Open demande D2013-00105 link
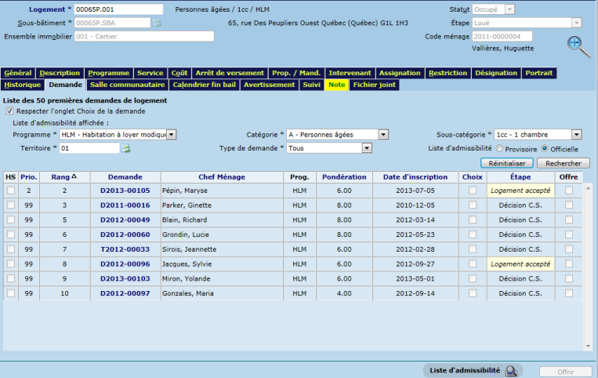The width and height of the screenshot is (598, 378). pos(125,191)
